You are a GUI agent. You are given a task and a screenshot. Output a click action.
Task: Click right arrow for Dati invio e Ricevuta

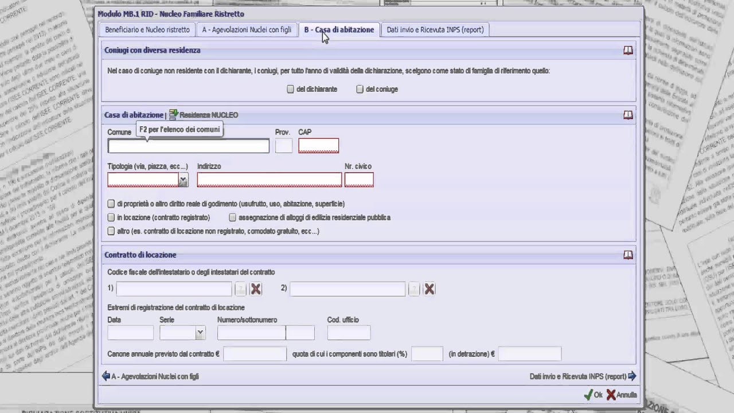coord(632,376)
